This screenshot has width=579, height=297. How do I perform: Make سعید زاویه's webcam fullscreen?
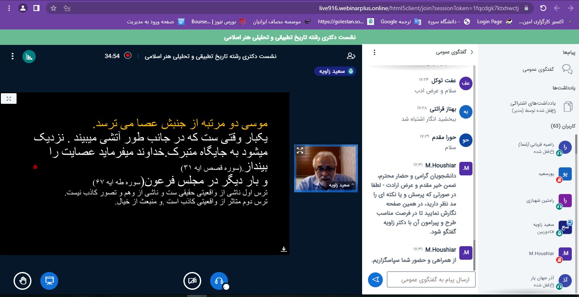(x=300, y=150)
